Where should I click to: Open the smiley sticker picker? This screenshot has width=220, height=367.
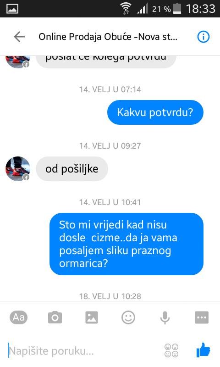point(128,317)
